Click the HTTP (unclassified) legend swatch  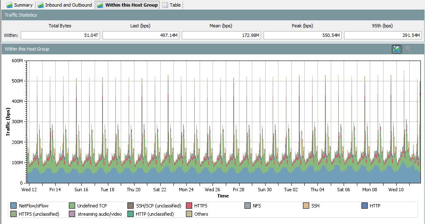(130, 214)
